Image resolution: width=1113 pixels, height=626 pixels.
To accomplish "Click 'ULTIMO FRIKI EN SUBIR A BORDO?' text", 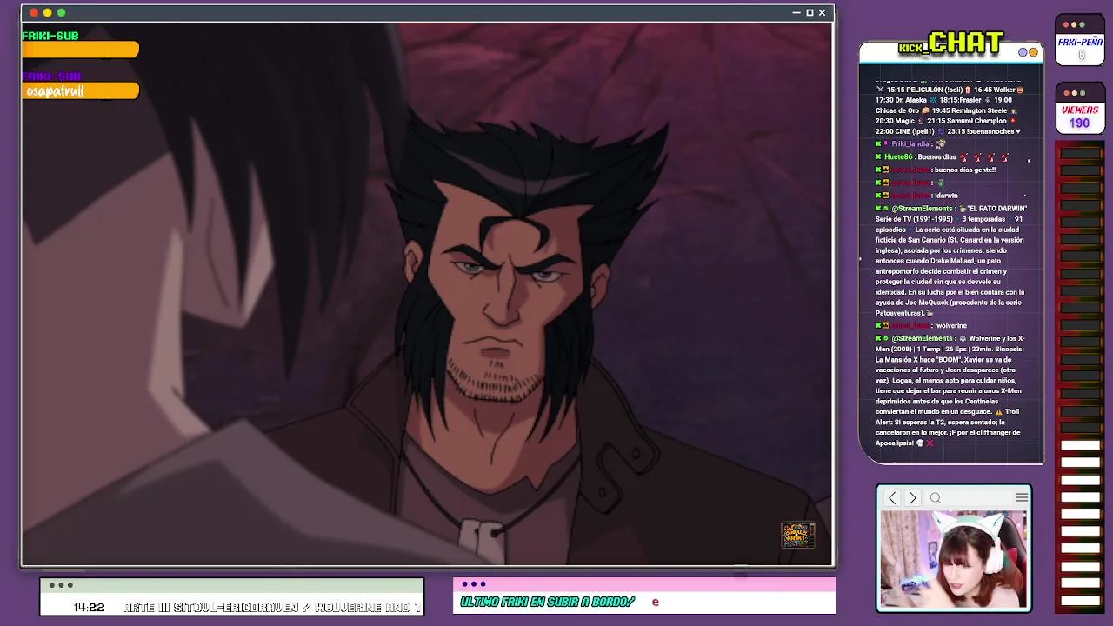I will click(x=548, y=602).
